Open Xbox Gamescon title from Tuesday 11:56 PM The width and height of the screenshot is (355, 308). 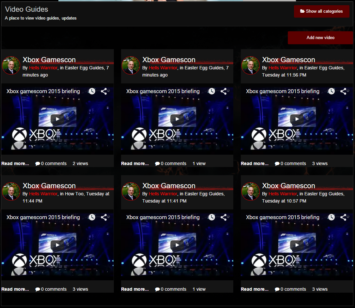[x=289, y=60]
